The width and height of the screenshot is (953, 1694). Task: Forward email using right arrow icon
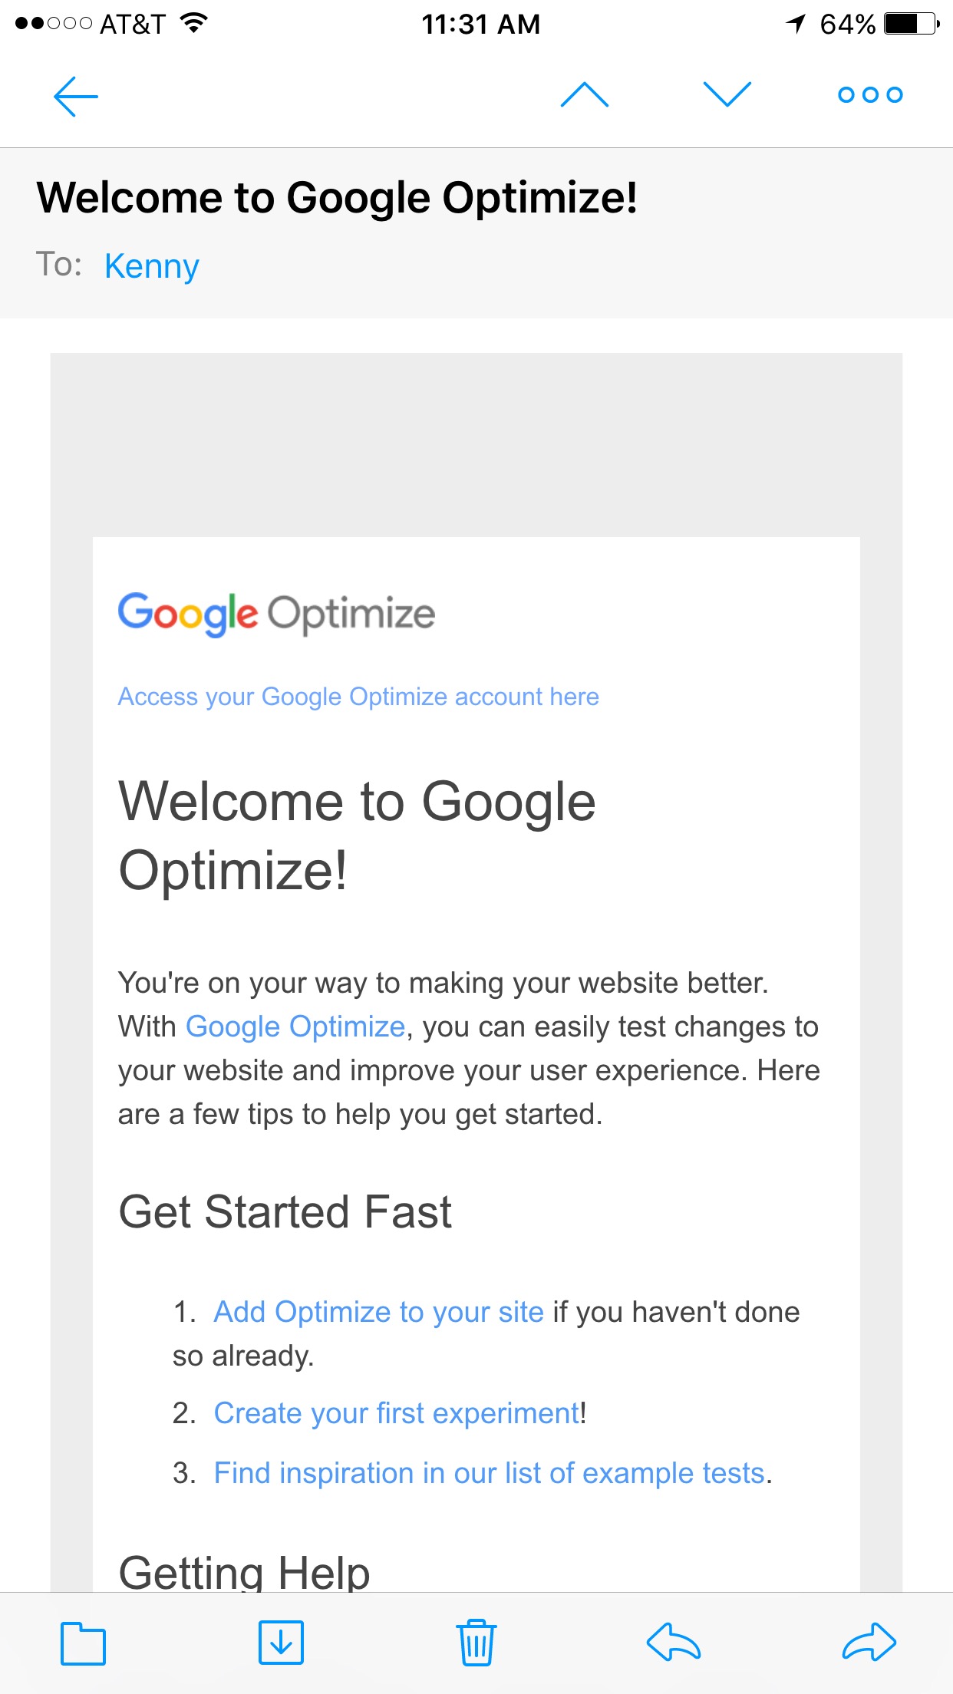(869, 1642)
